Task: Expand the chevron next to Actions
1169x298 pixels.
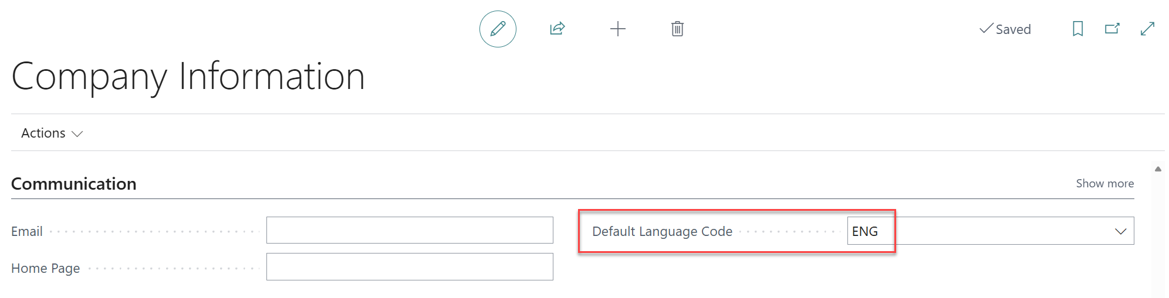Action: point(77,134)
